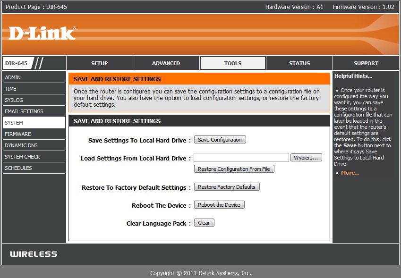This screenshot has height=278, width=401.
Task: Go to ADMIN in the sidebar
Action: click(x=34, y=77)
